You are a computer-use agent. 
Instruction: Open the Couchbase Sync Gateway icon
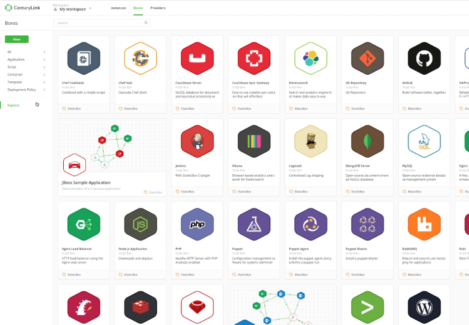point(254,58)
